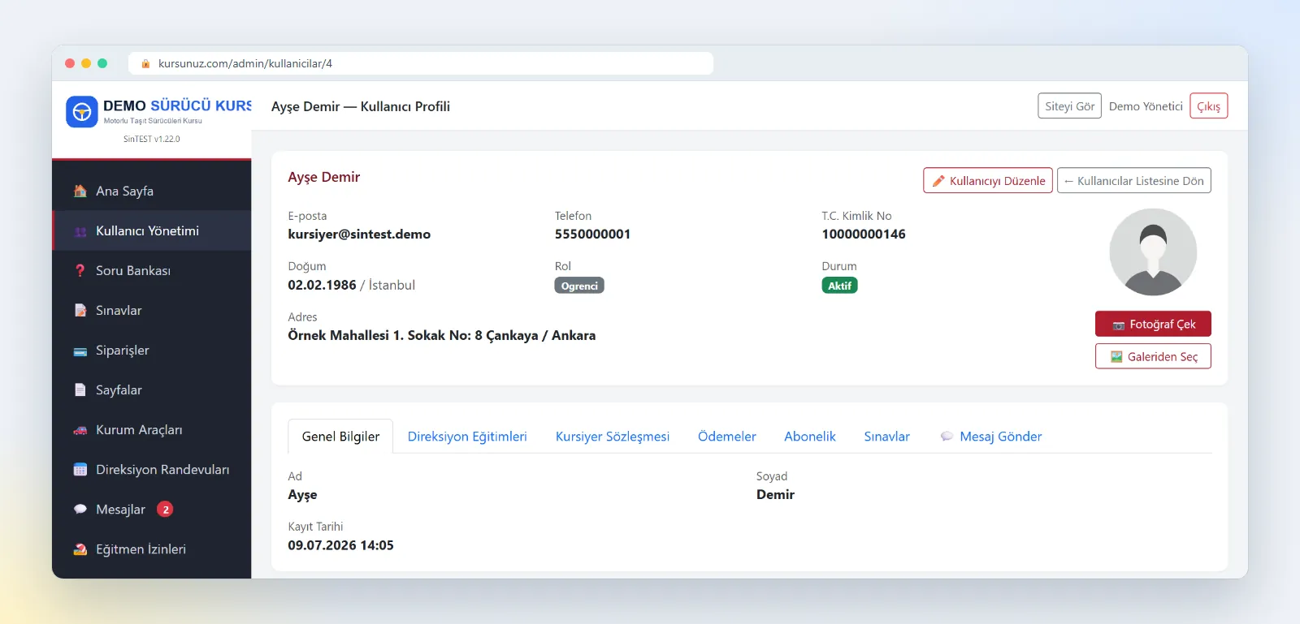Click the Kurum Araçları car icon

coord(80,430)
